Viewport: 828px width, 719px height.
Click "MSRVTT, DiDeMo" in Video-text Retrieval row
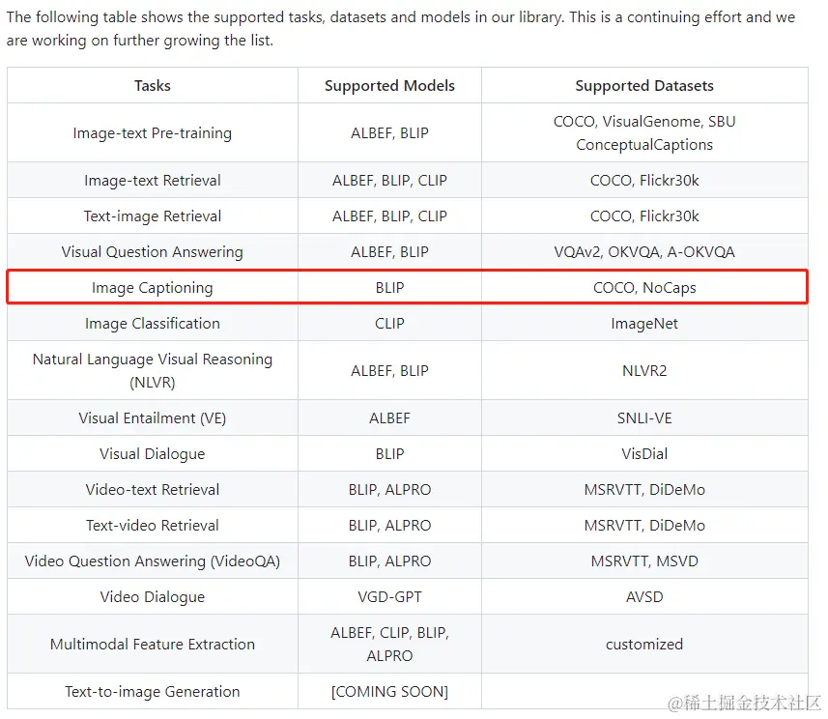pos(644,489)
